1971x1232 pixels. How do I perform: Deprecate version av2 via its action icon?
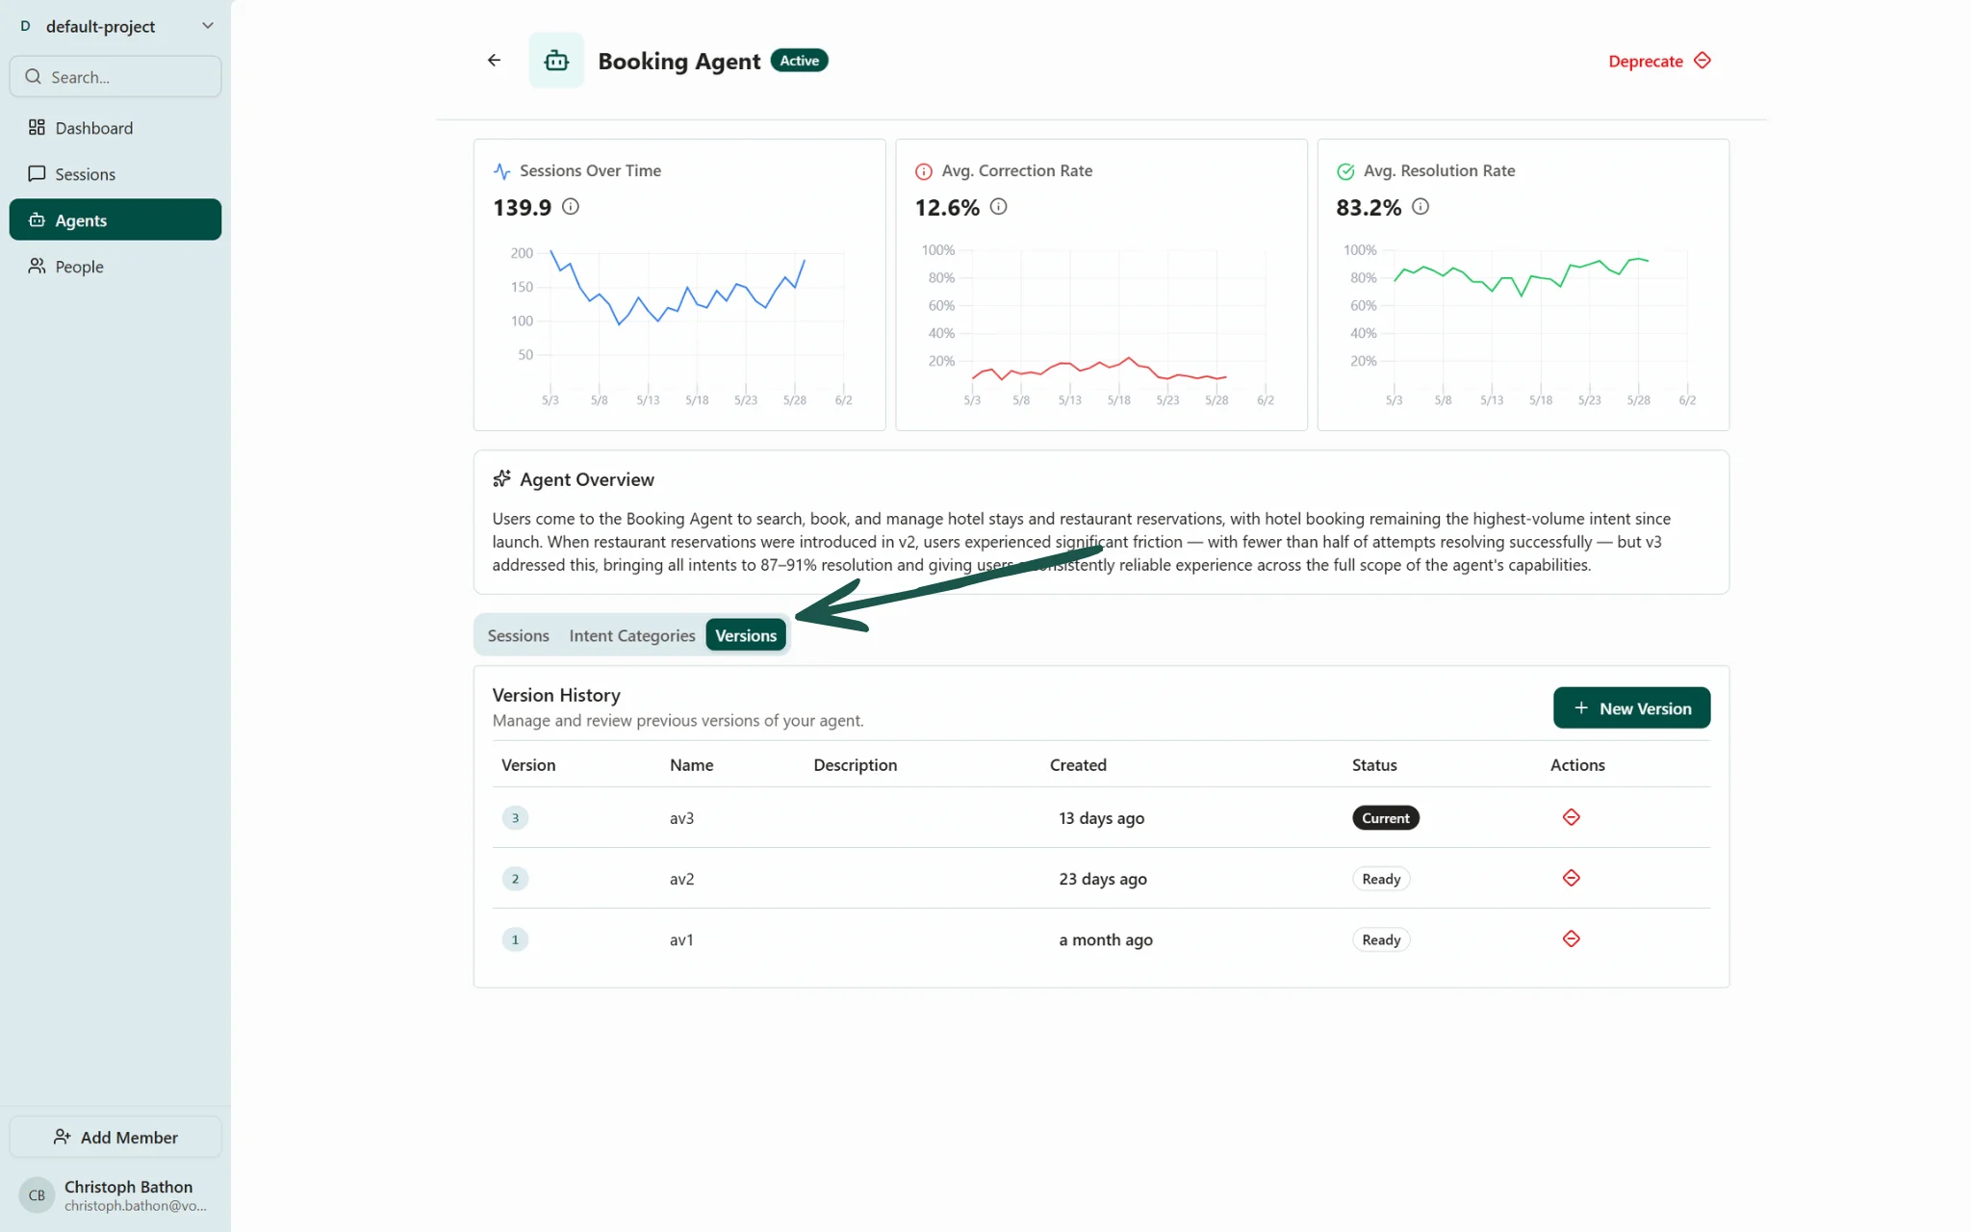1572,878
